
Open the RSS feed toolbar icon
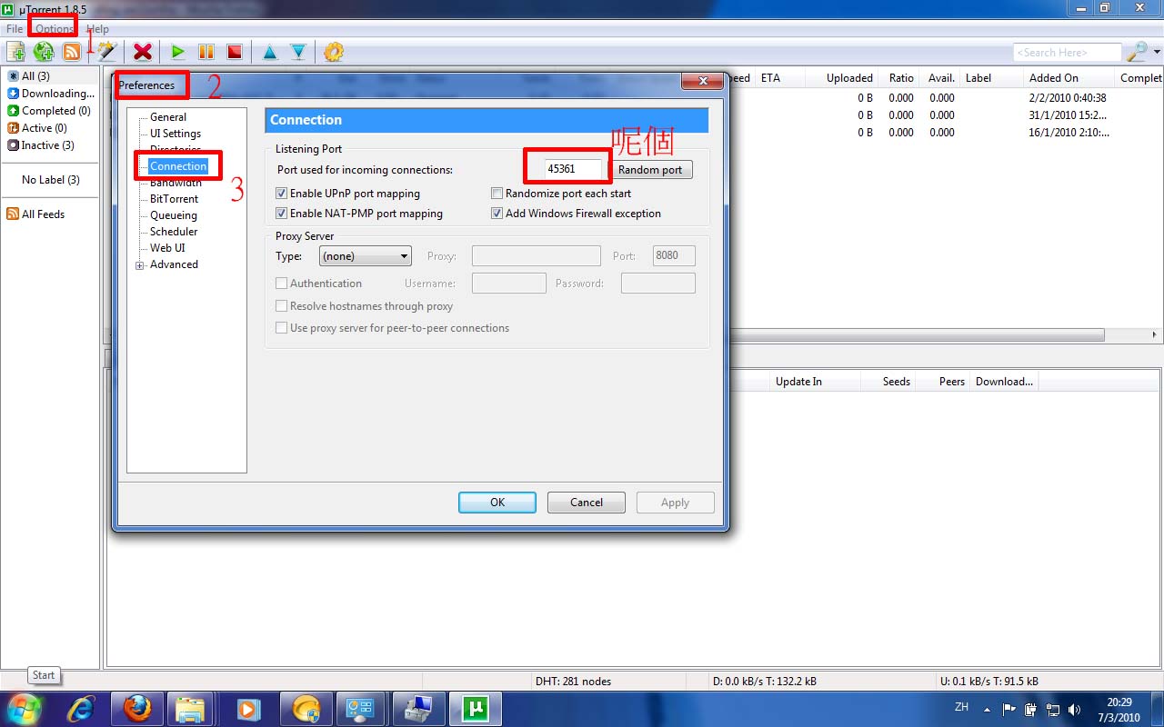[x=71, y=52]
